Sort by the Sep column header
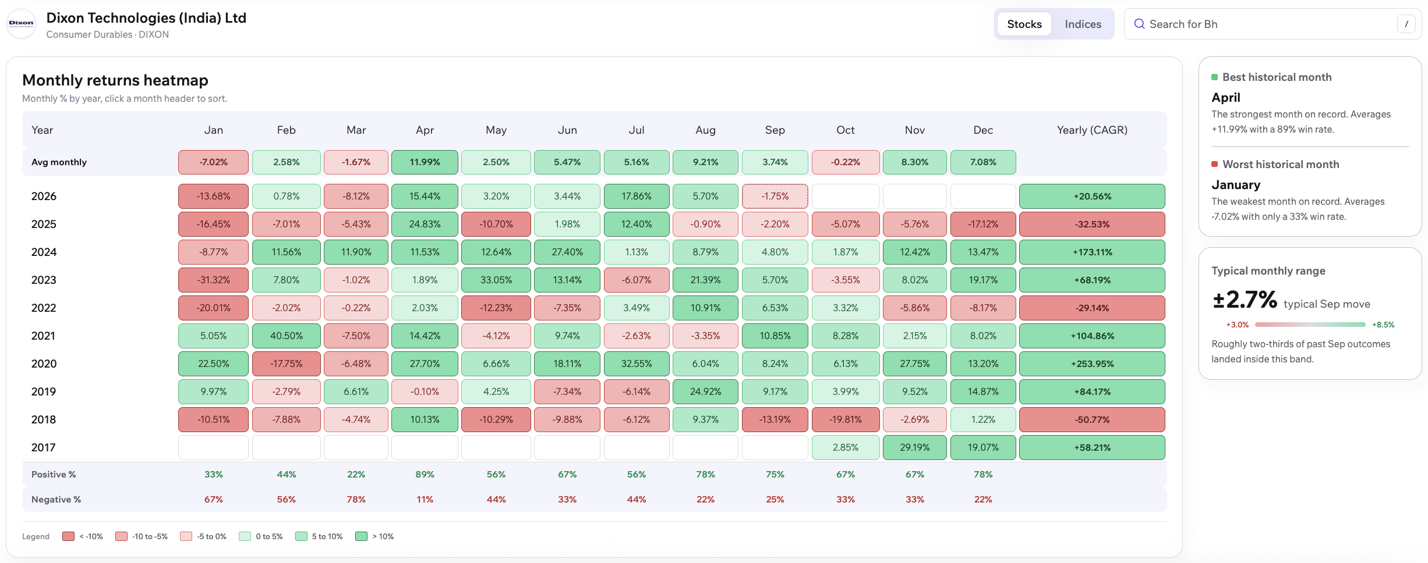Screen dimensions: 1428x563 point(775,130)
